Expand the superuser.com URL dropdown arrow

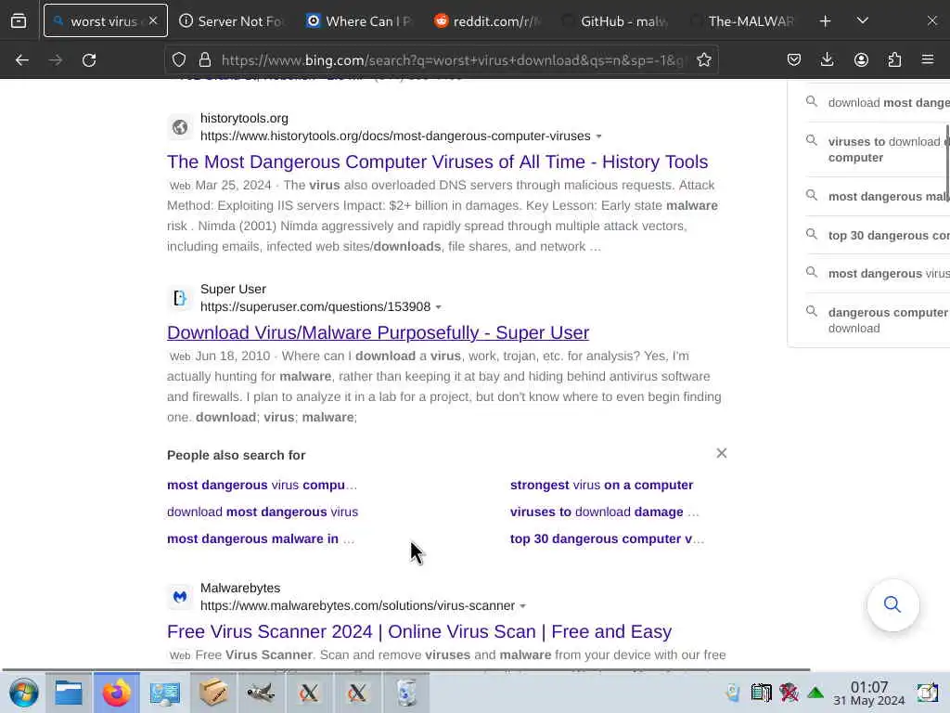(439, 307)
